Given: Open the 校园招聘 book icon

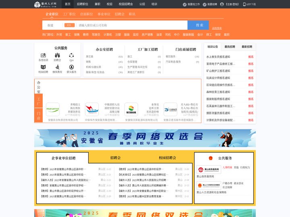Looking at the screenshot, I should click(x=43, y=67).
